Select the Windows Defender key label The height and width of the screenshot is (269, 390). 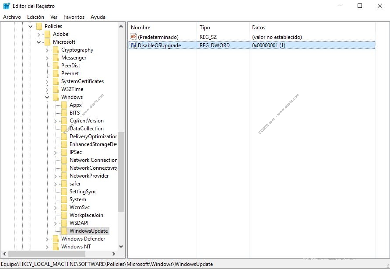tap(83, 239)
